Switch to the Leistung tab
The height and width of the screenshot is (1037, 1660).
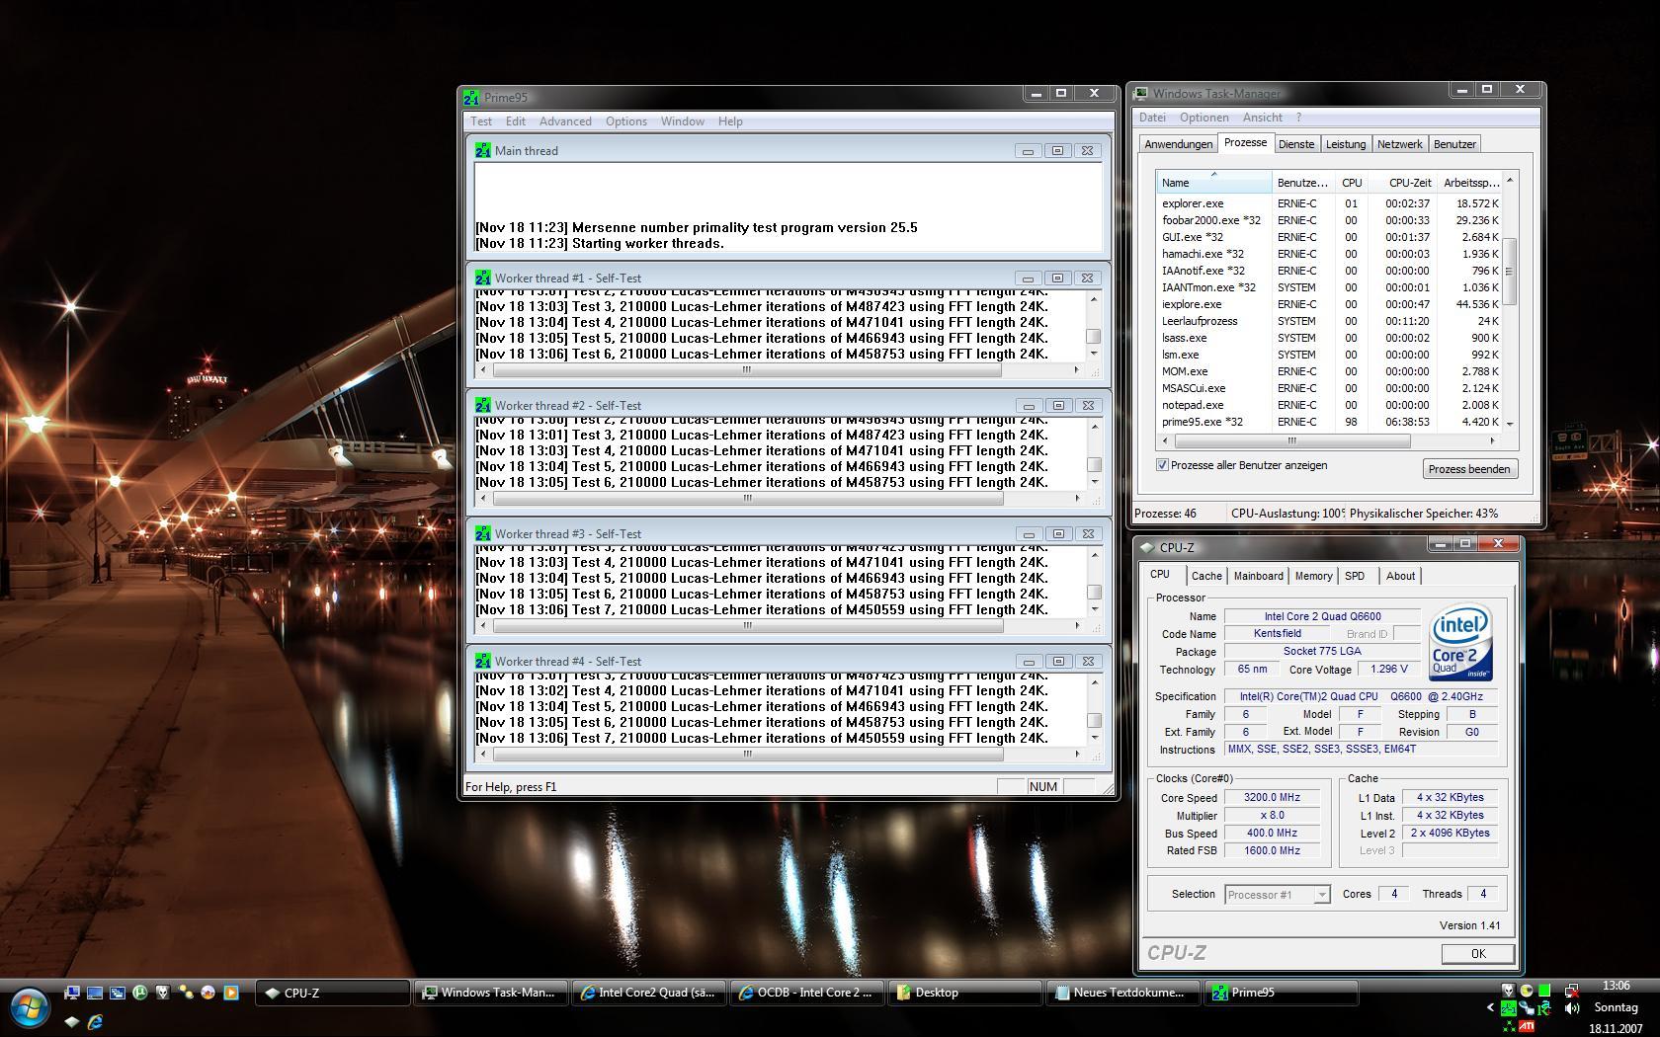pyautogui.click(x=1346, y=144)
